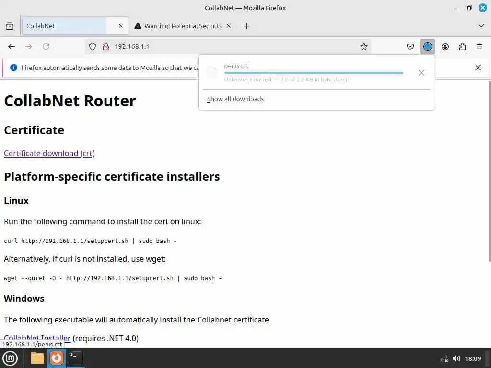Click the downloaded .crt file name
Image resolution: width=491 pixels, height=368 pixels.
point(236,66)
